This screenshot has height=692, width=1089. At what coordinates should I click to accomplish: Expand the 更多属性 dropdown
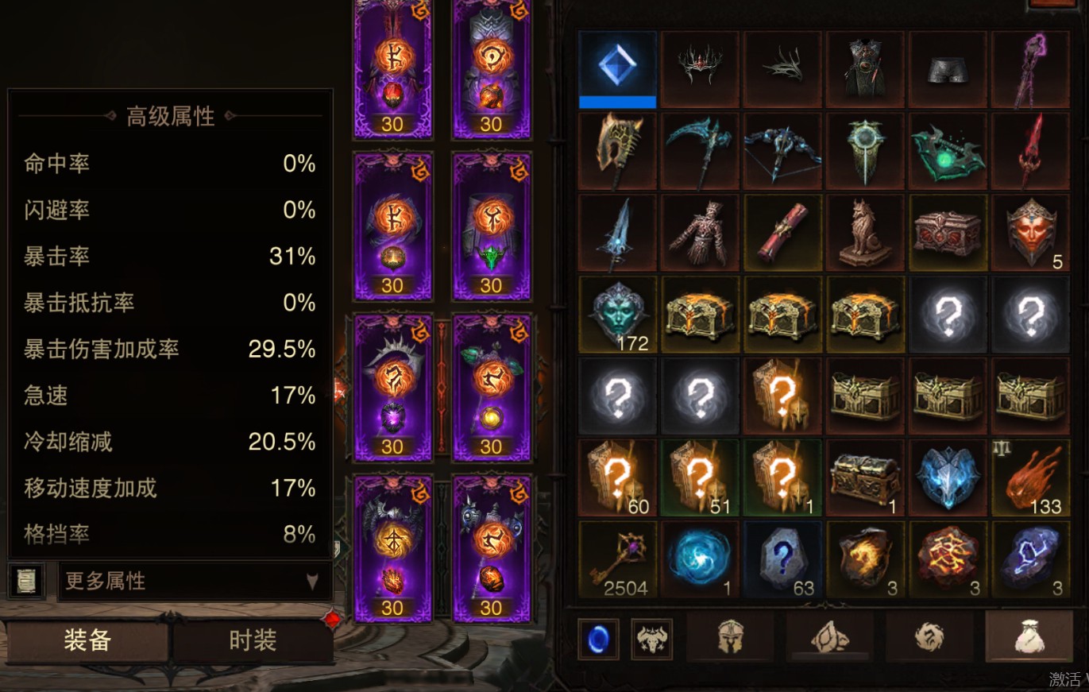[195, 581]
